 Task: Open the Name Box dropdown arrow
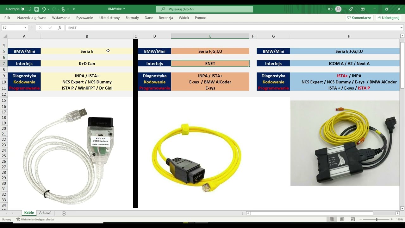pyautogui.click(x=25, y=28)
